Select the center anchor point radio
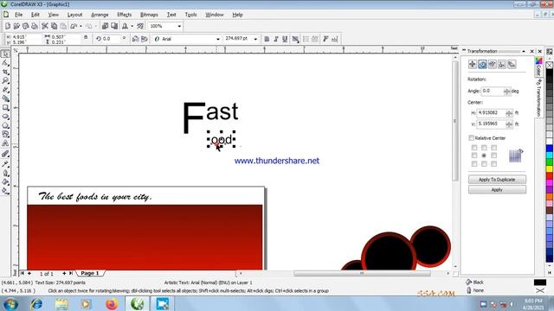Screen dimensions: 554x311 point(484,155)
